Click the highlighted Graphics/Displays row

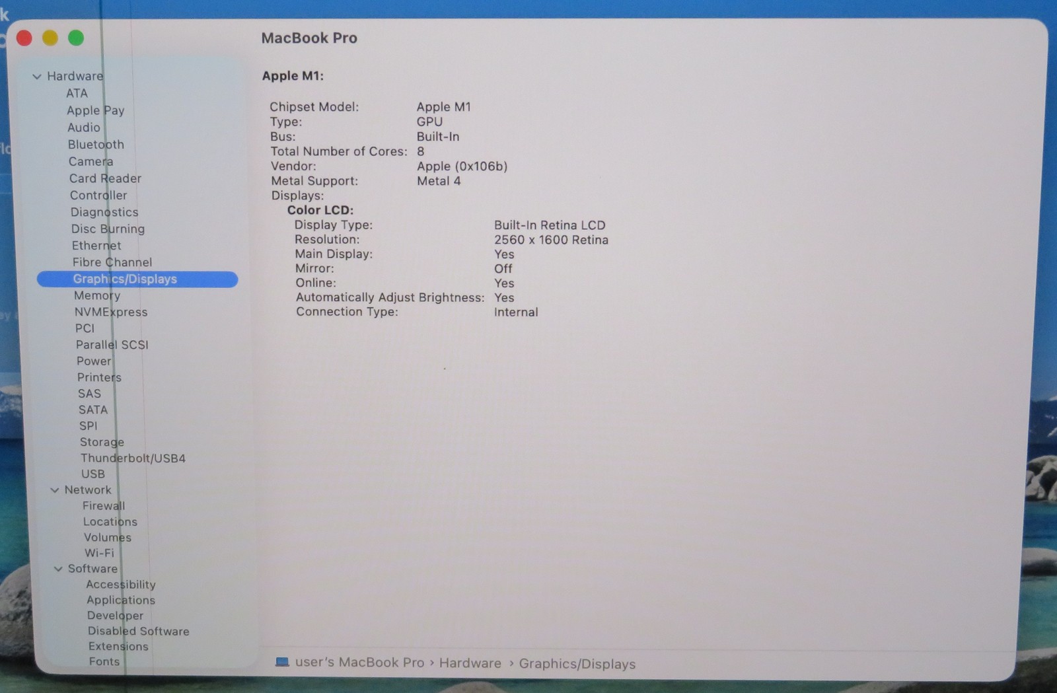coord(137,279)
